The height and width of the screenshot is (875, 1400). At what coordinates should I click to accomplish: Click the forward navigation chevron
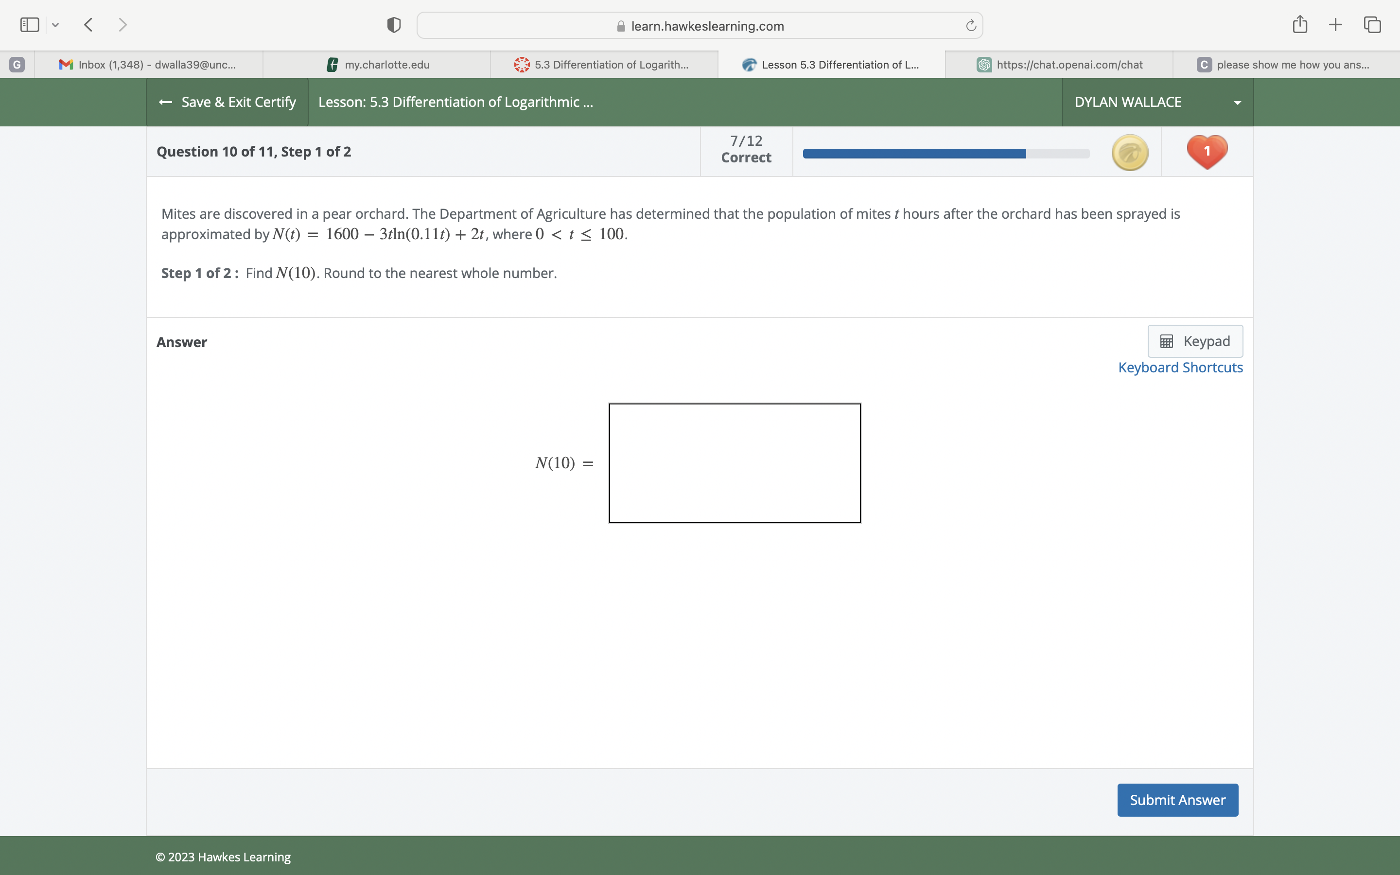[x=123, y=24]
